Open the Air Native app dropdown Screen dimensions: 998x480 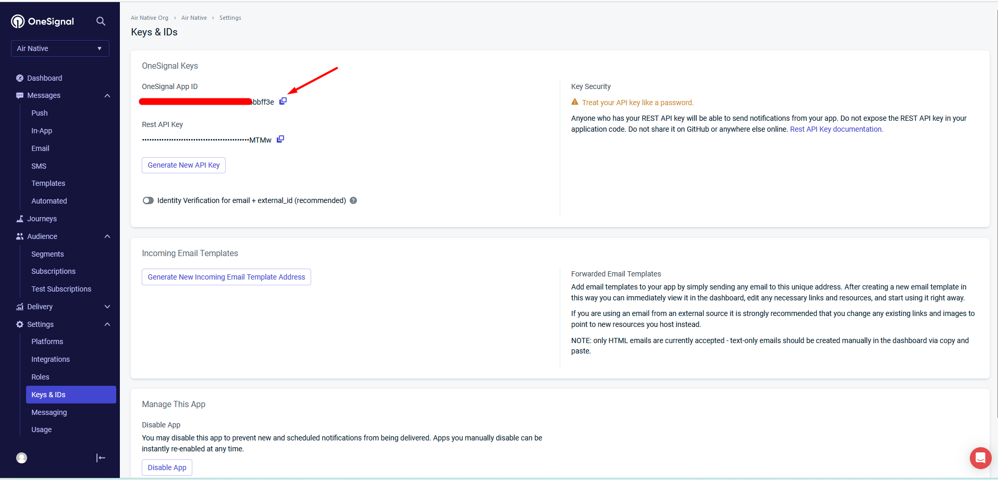[x=60, y=48]
